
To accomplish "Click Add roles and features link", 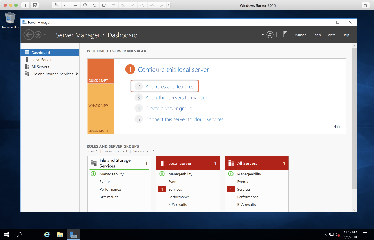I will 169,86.
